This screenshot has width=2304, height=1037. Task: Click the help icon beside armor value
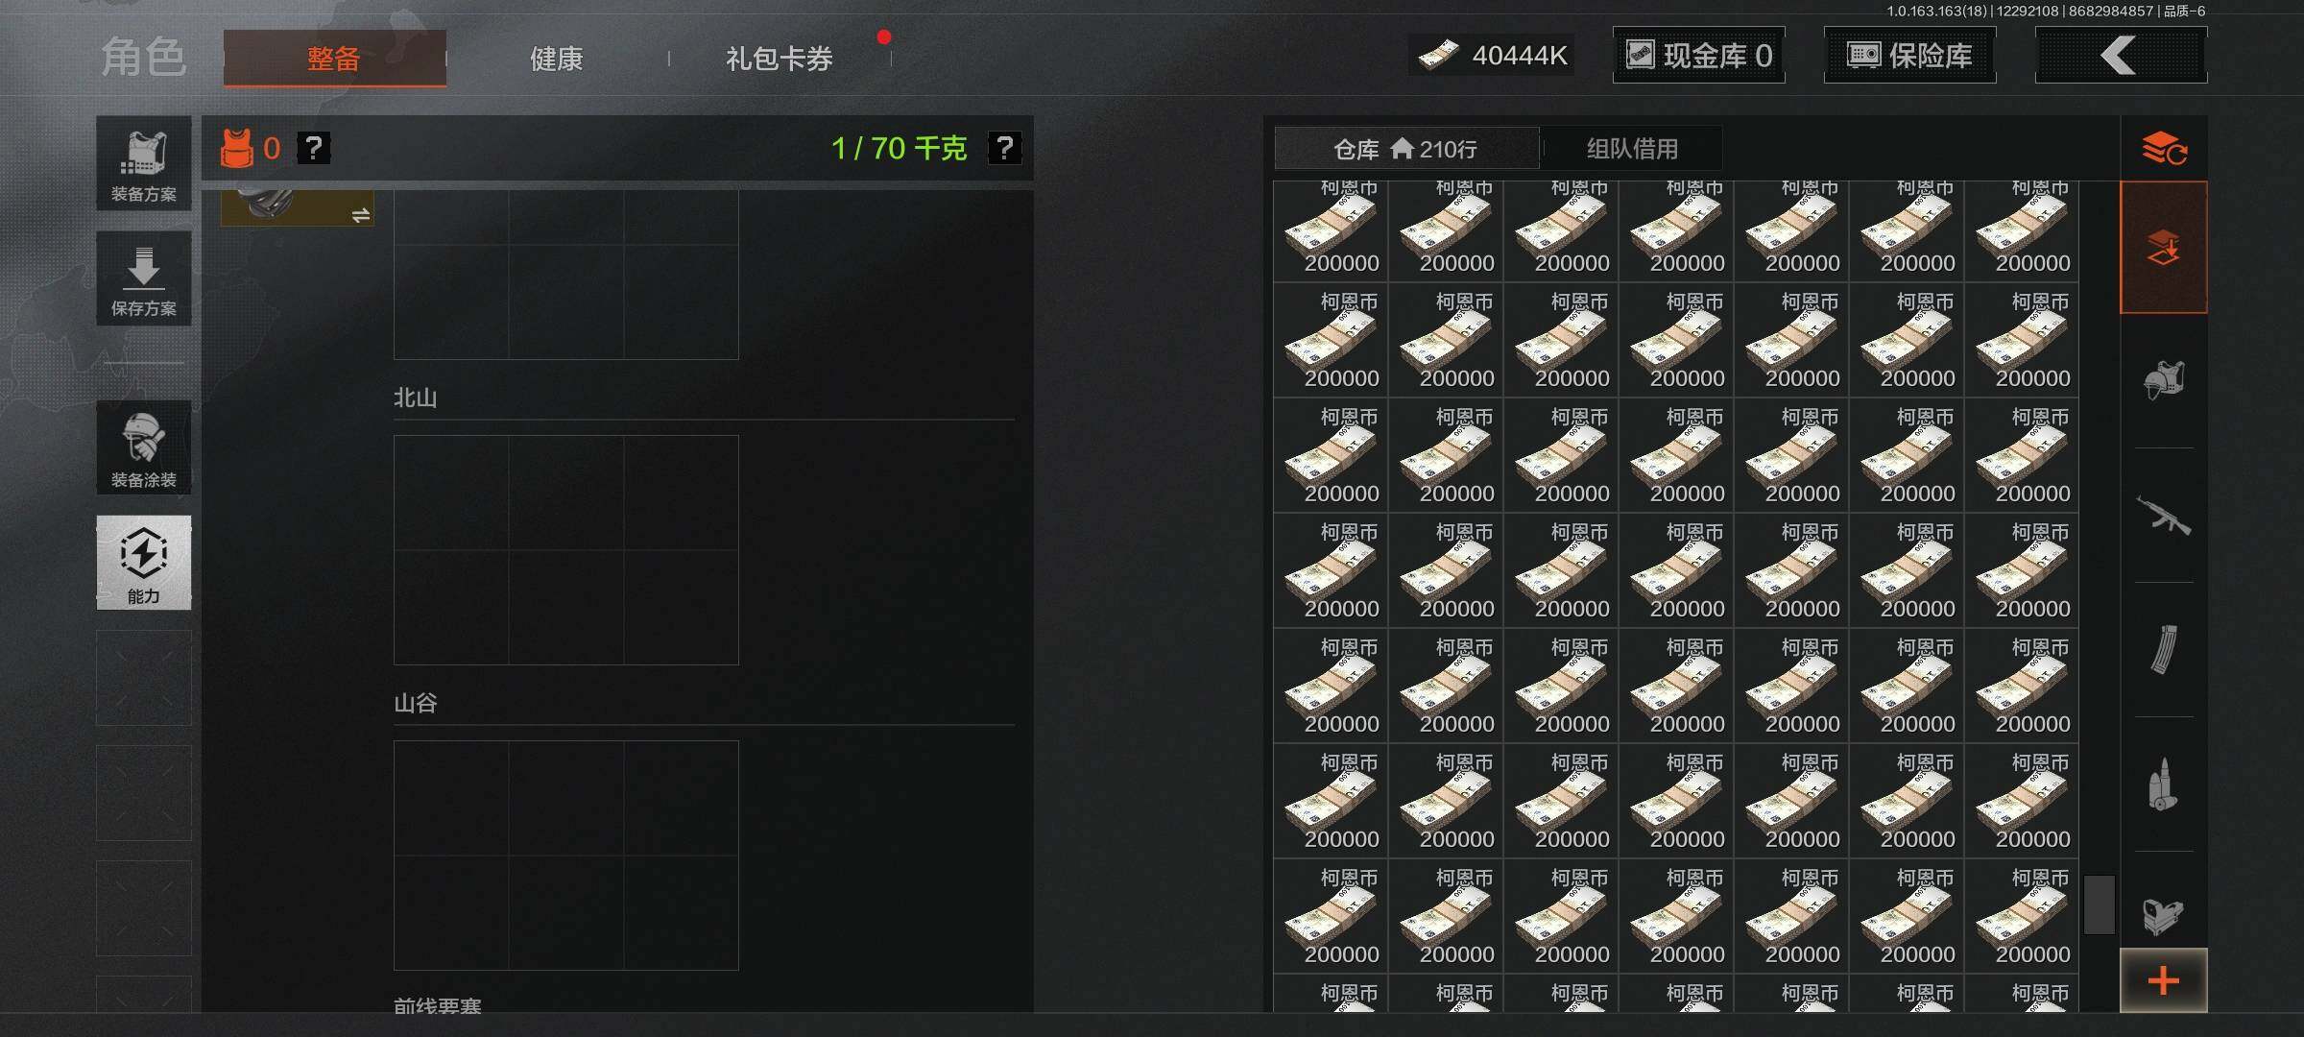click(x=313, y=148)
